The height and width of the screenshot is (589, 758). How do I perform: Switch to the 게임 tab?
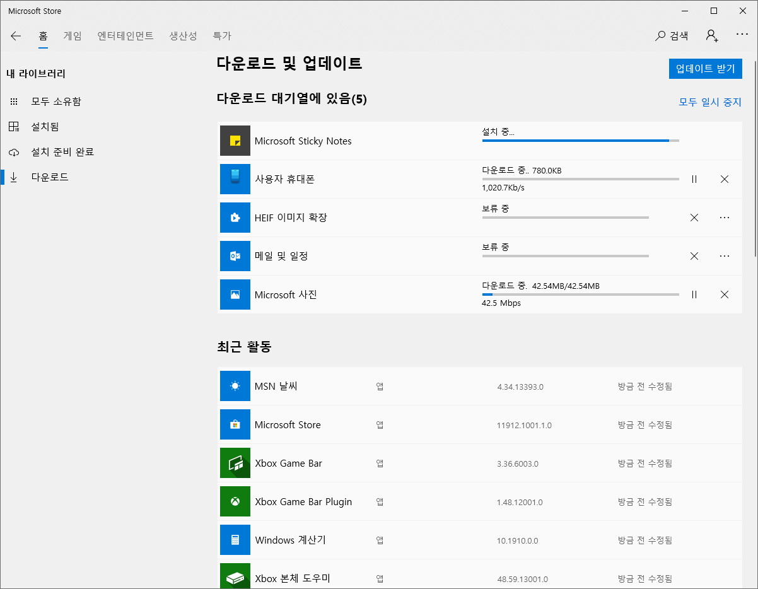(x=72, y=36)
